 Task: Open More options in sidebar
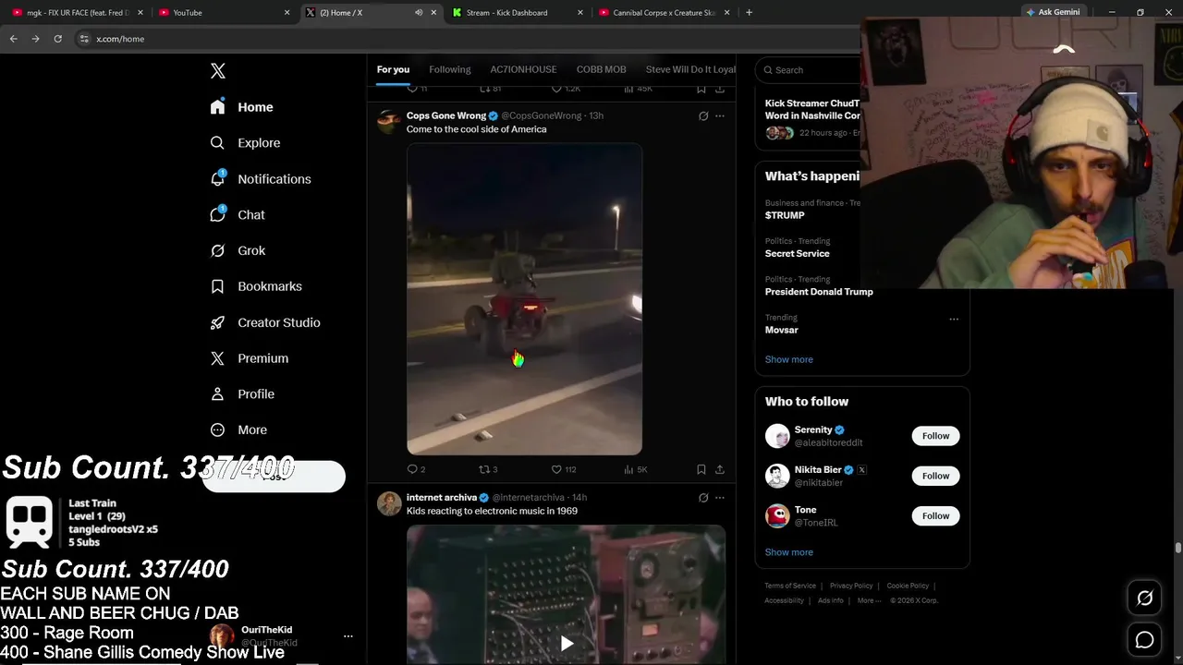tap(238, 429)
